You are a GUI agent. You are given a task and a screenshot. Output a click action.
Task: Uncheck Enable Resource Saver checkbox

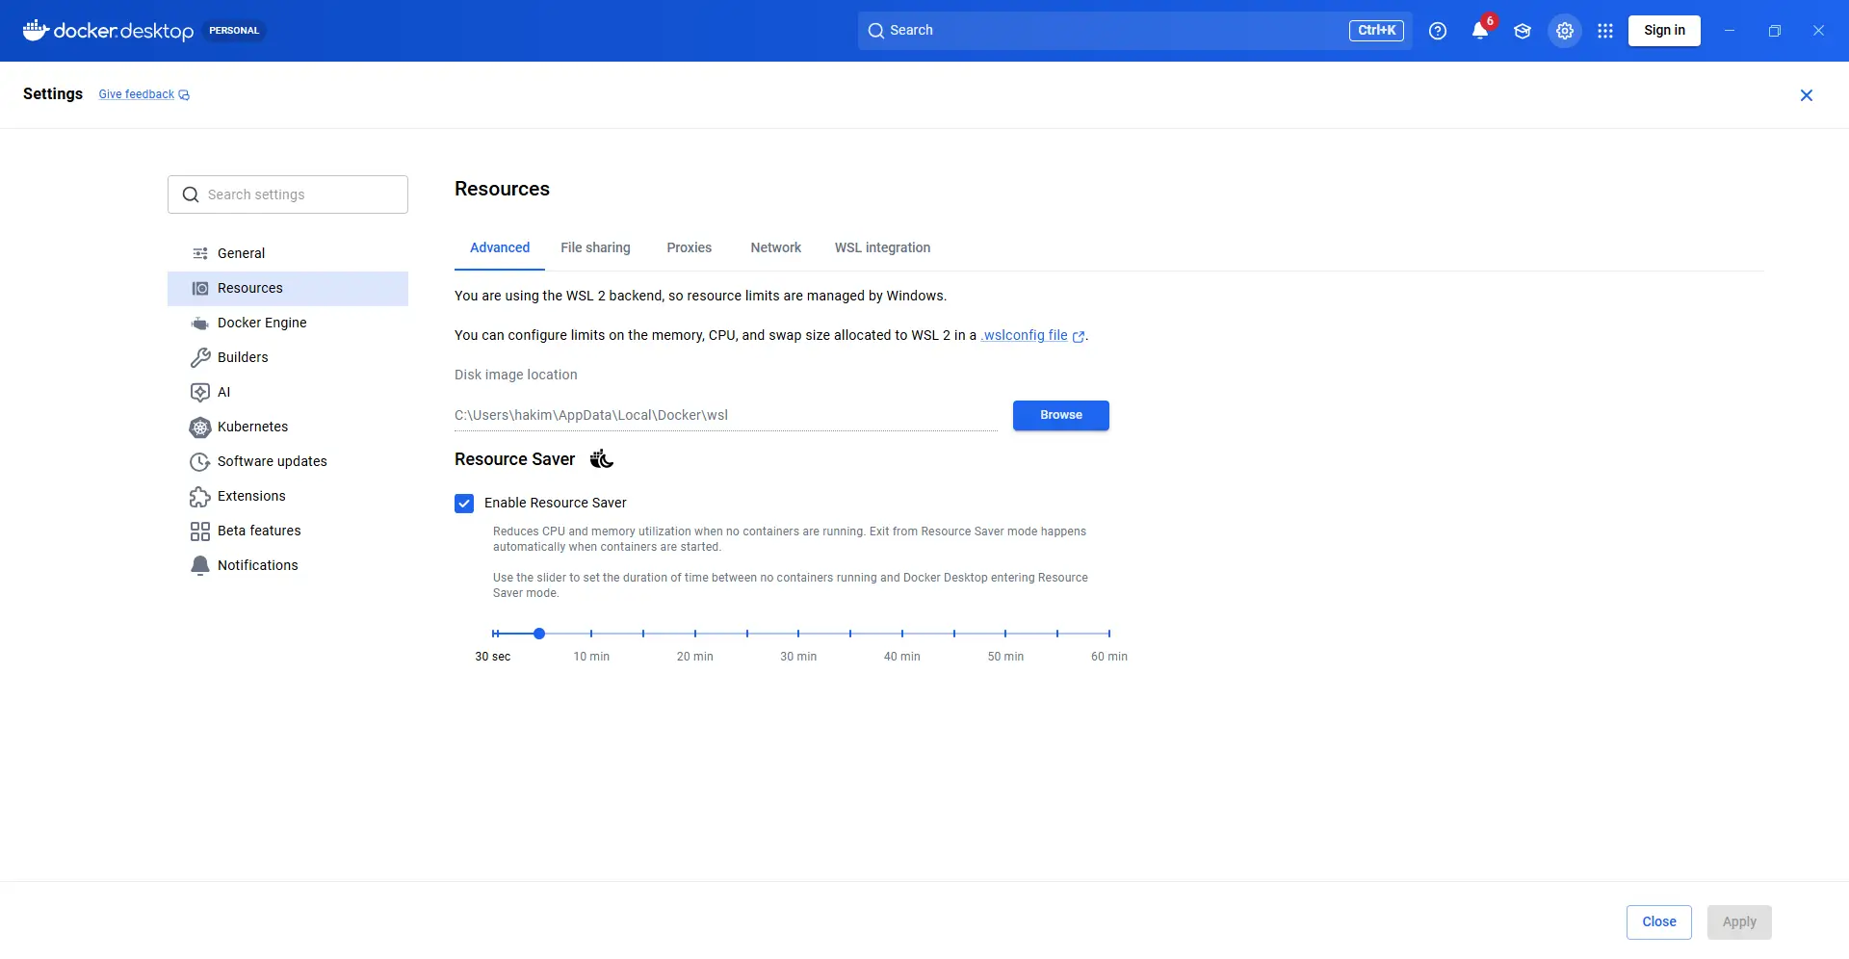464,504
